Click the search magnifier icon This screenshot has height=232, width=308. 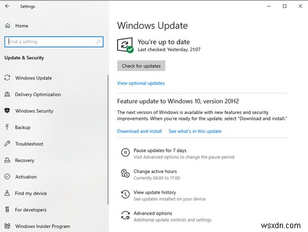tap(98, 42)
